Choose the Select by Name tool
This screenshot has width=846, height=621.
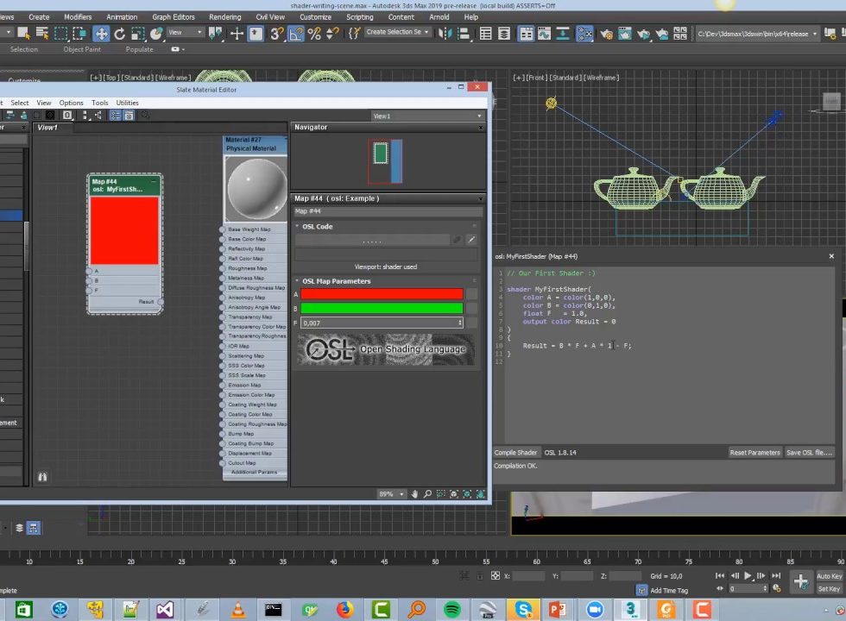(x=42, y=34)
